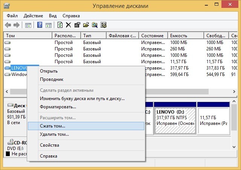Click the Properties toolbar icon
The height and width of the screenshot is (170, 241).
pos(77,25)
